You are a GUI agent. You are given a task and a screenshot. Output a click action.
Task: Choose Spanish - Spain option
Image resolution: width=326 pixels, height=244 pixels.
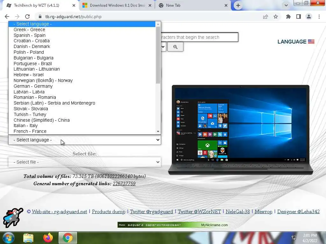coord(82,35)
